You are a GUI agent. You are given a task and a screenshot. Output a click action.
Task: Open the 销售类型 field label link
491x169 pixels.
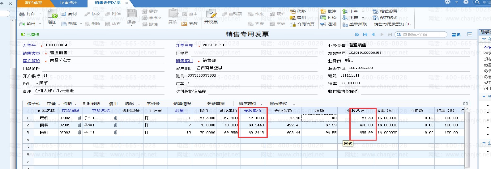click(31, 53)
